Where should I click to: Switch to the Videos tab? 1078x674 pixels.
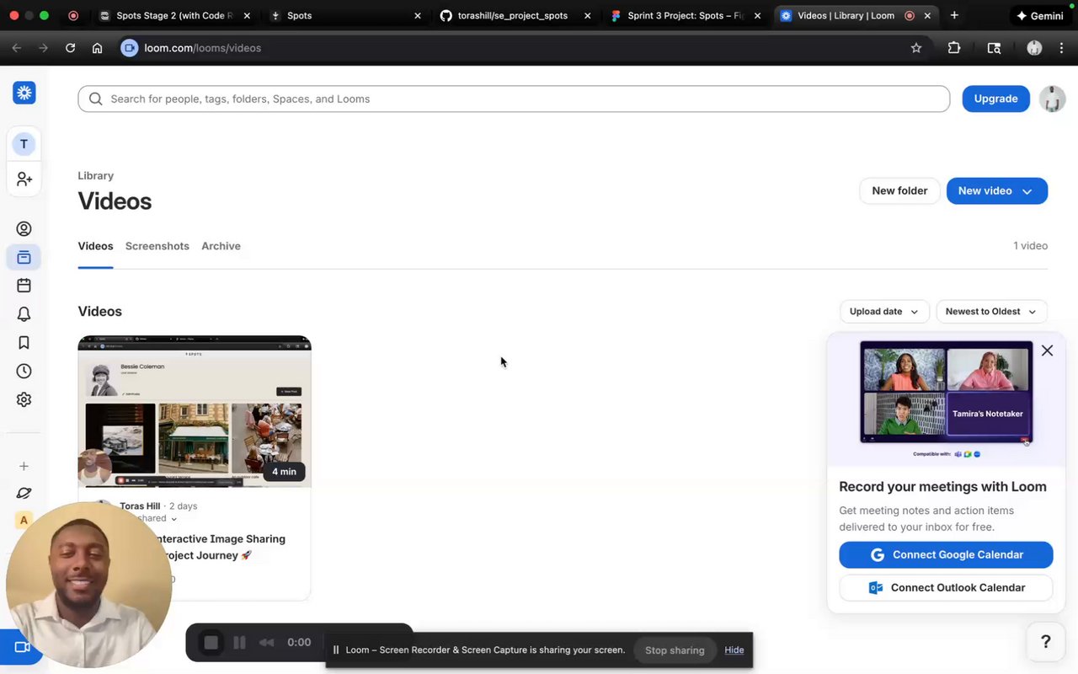point(95,246)
